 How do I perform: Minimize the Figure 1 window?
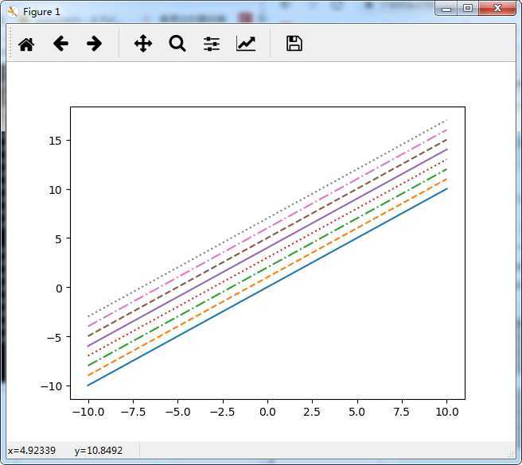click(446, 8)
